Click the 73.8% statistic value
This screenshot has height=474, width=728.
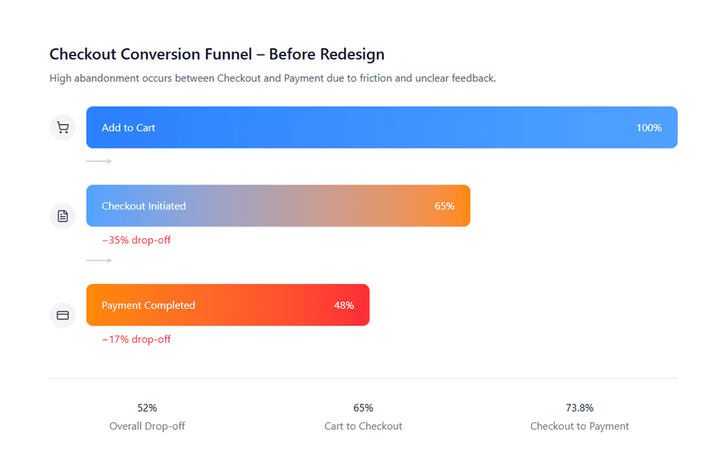pyautogui.click(x=579, y=408)
